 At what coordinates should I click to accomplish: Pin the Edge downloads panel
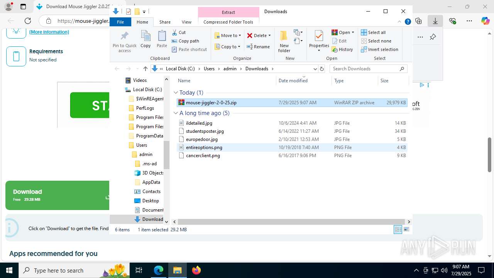point(433,37)
